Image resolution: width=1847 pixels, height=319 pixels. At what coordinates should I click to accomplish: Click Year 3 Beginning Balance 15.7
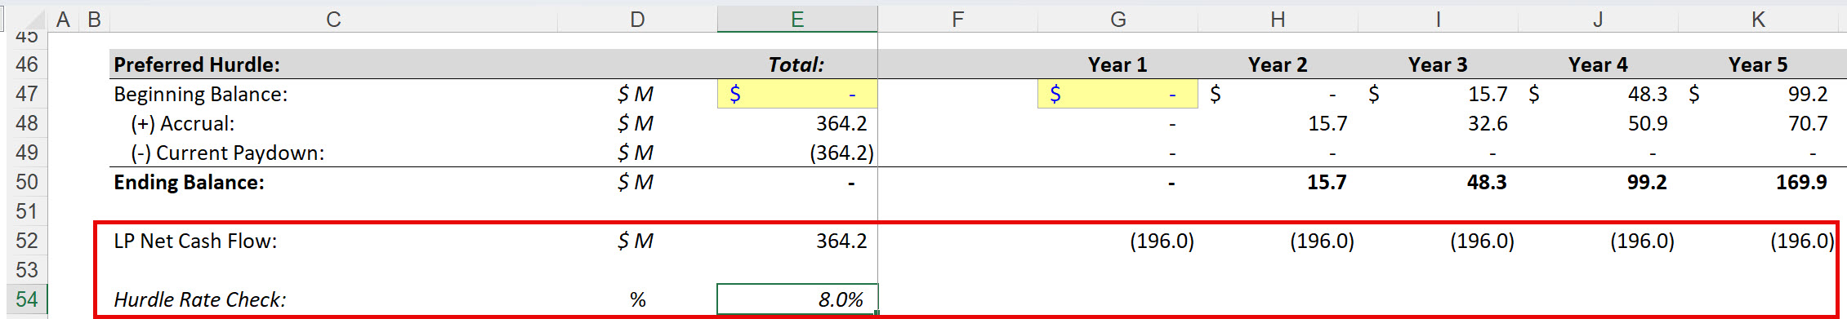[1488, 94]
